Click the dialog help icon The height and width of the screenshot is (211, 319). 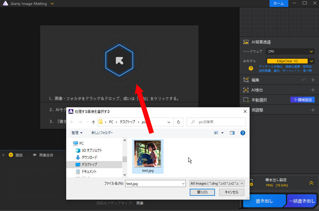pyautogui.click(x=243, y=133)
